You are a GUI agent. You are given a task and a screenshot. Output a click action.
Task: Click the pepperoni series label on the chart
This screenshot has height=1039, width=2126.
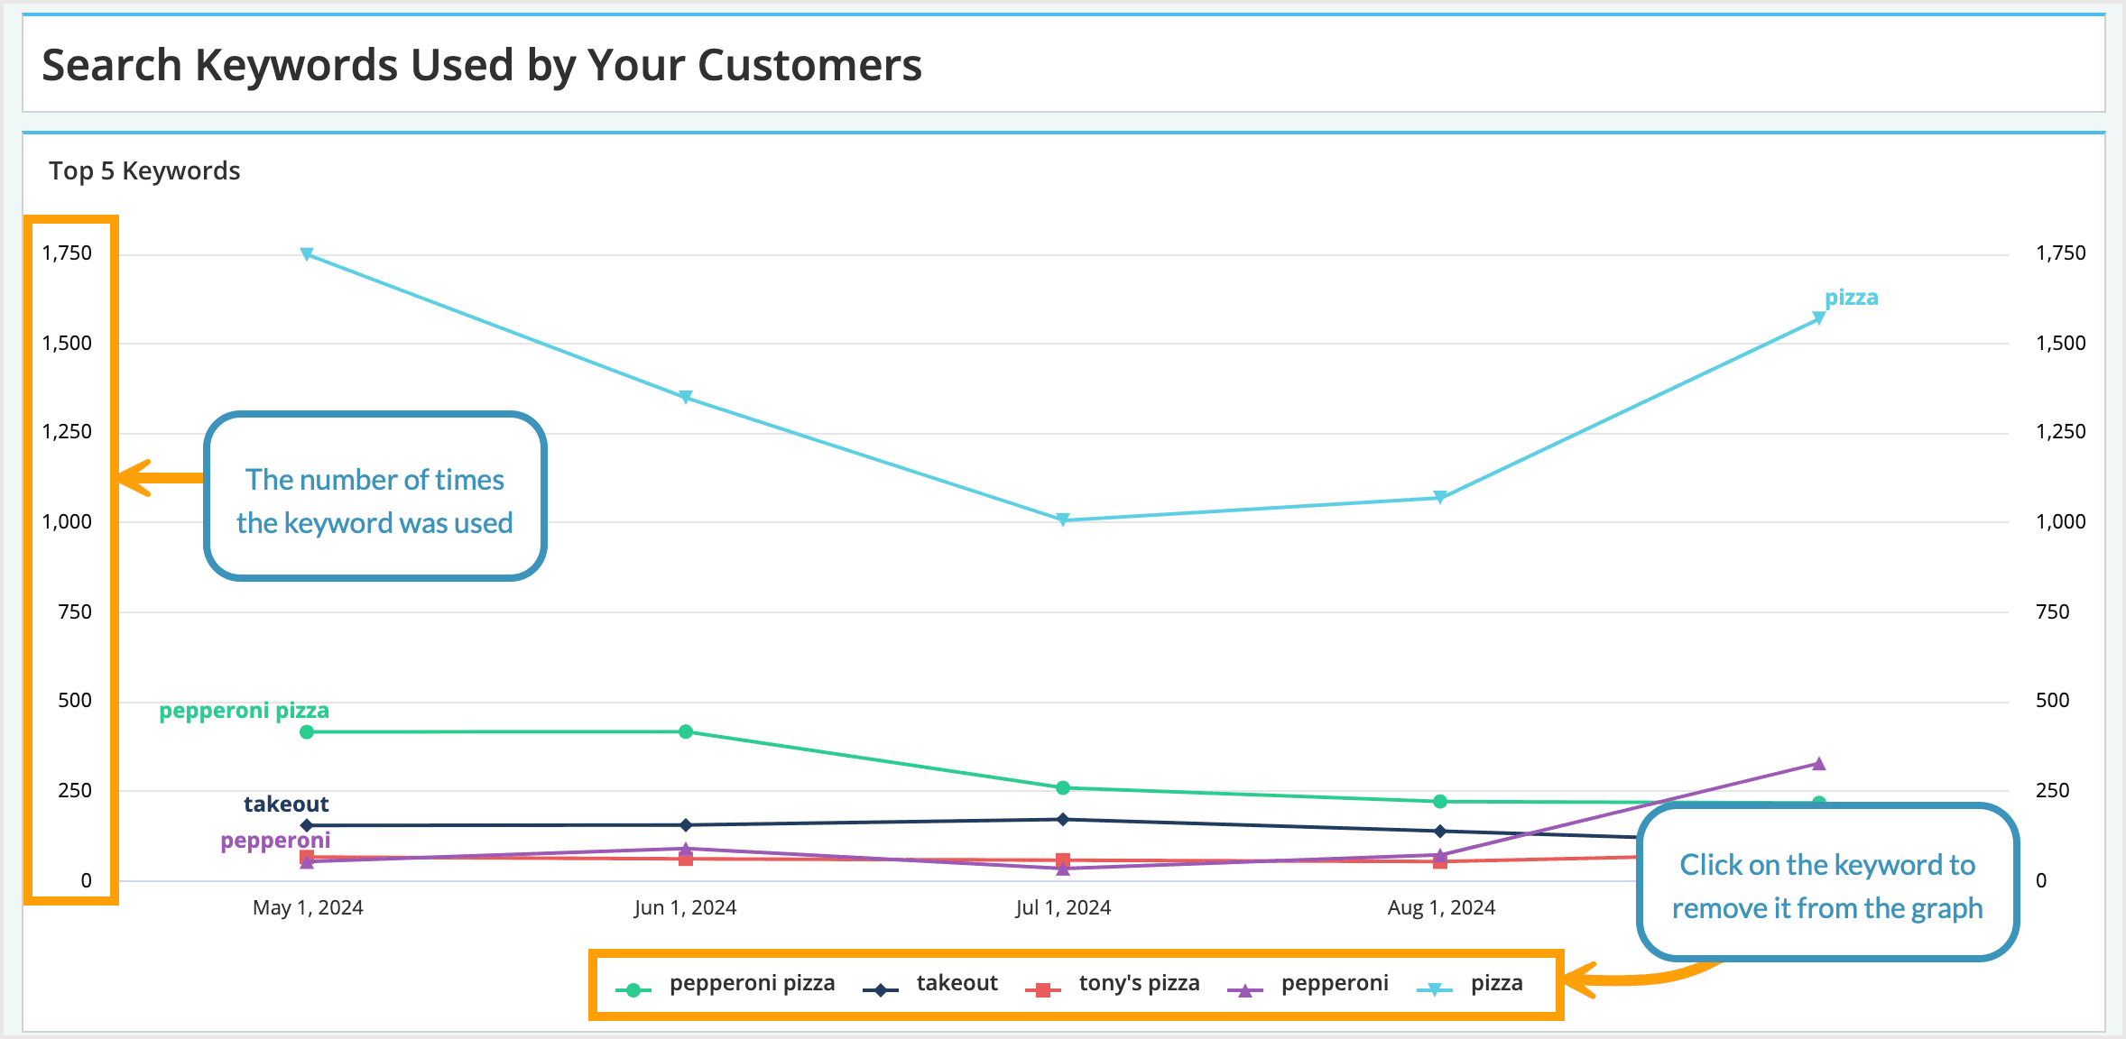pos(275,840)
